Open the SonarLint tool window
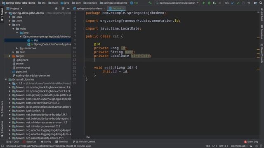This screenshot has width=264, height=148. click(30, 142)
